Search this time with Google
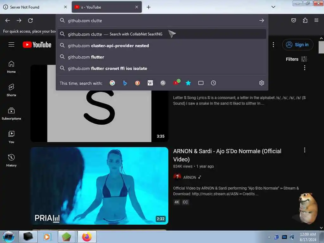 [112, 83]
